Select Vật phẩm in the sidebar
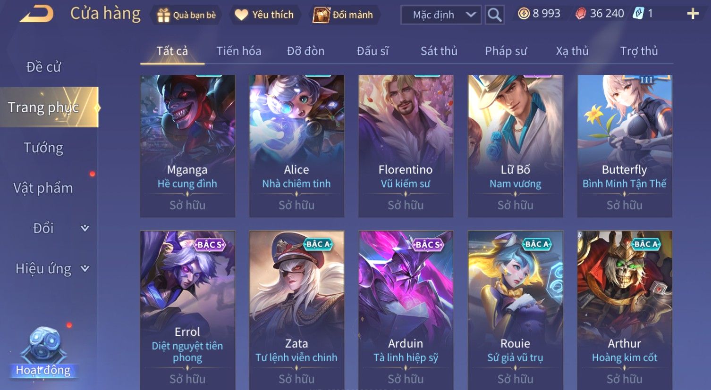 [43, 188]
